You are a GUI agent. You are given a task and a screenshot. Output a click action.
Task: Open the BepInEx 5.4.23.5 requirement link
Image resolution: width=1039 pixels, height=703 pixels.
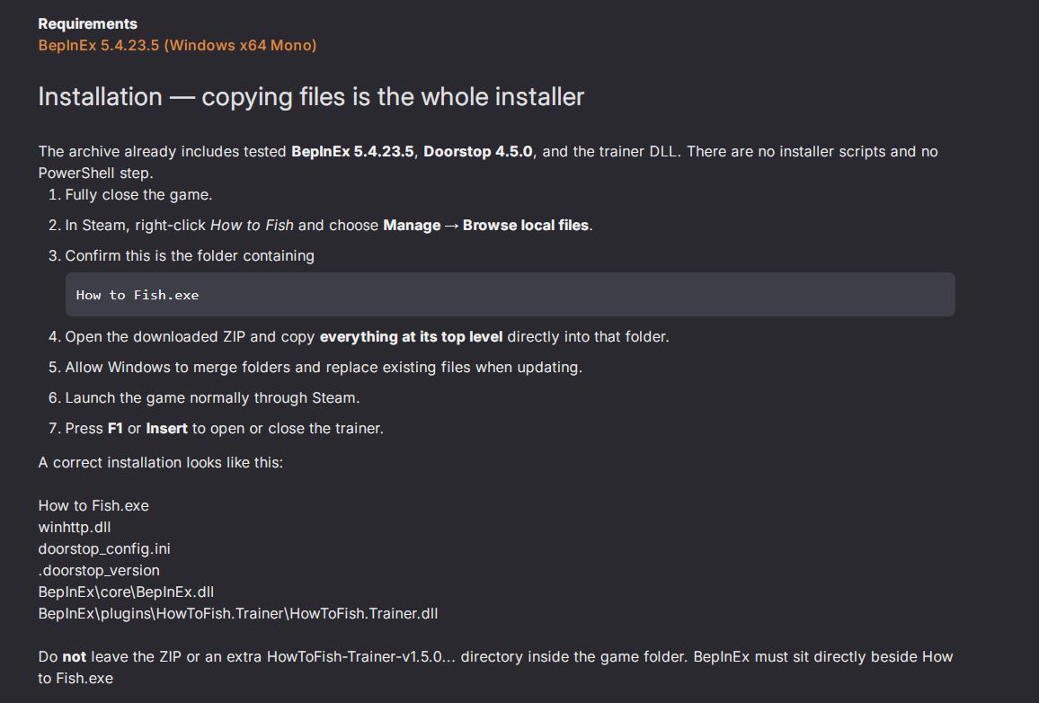[177, 45]
